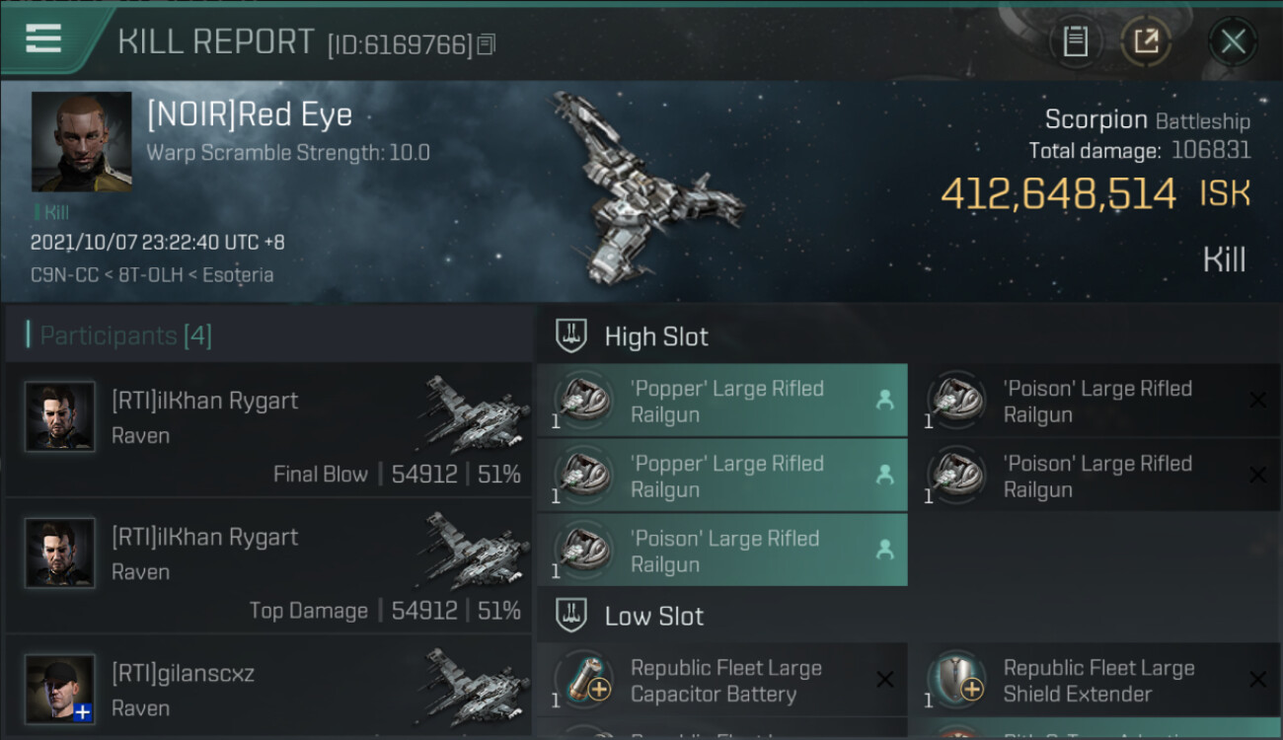Click the Low Slot section icon
Image resolution: width=1283 pixels, height=740 pixels.
pos(572,617)
